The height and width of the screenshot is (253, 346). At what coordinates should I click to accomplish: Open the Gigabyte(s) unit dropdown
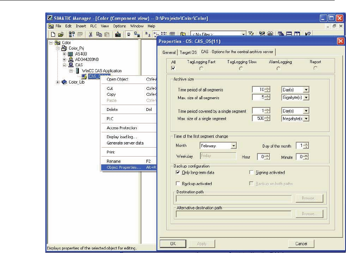306,98
